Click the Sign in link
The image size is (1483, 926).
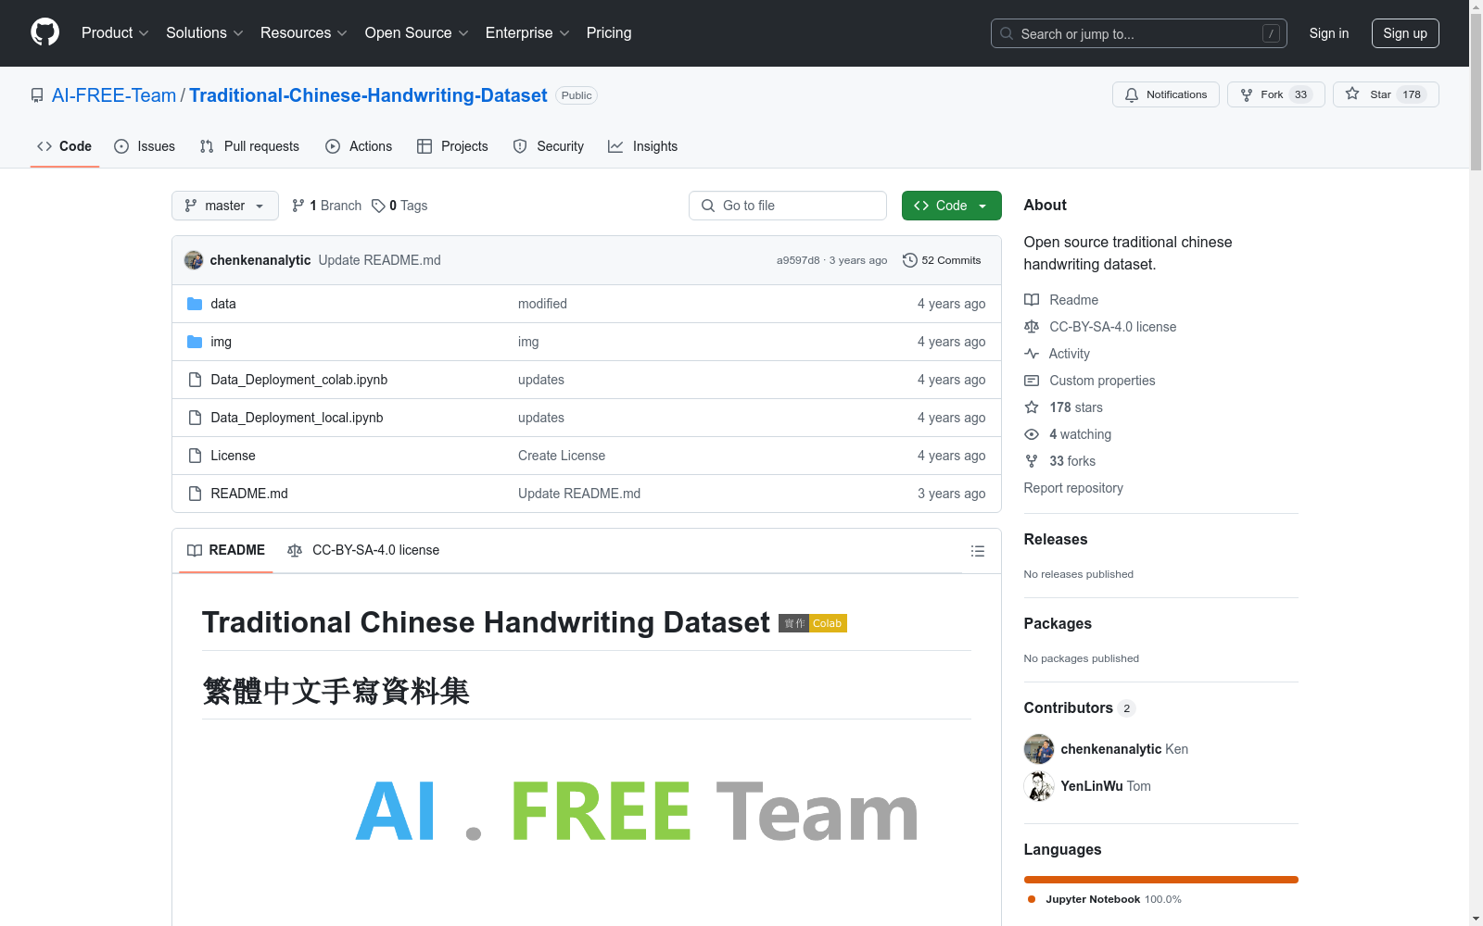pos(1329,33)
